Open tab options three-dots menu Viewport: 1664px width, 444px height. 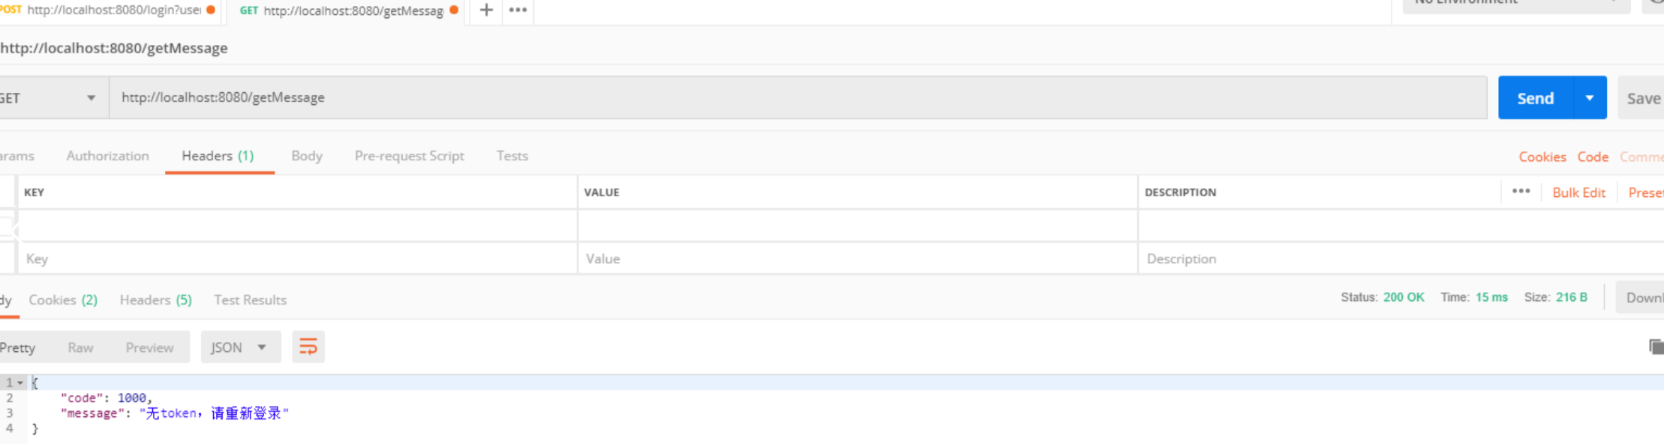pos(518,10)
